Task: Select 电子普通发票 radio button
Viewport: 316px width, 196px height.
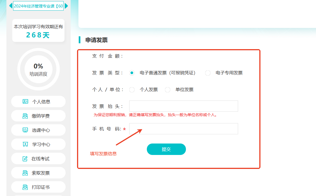Action: (132, 73)
